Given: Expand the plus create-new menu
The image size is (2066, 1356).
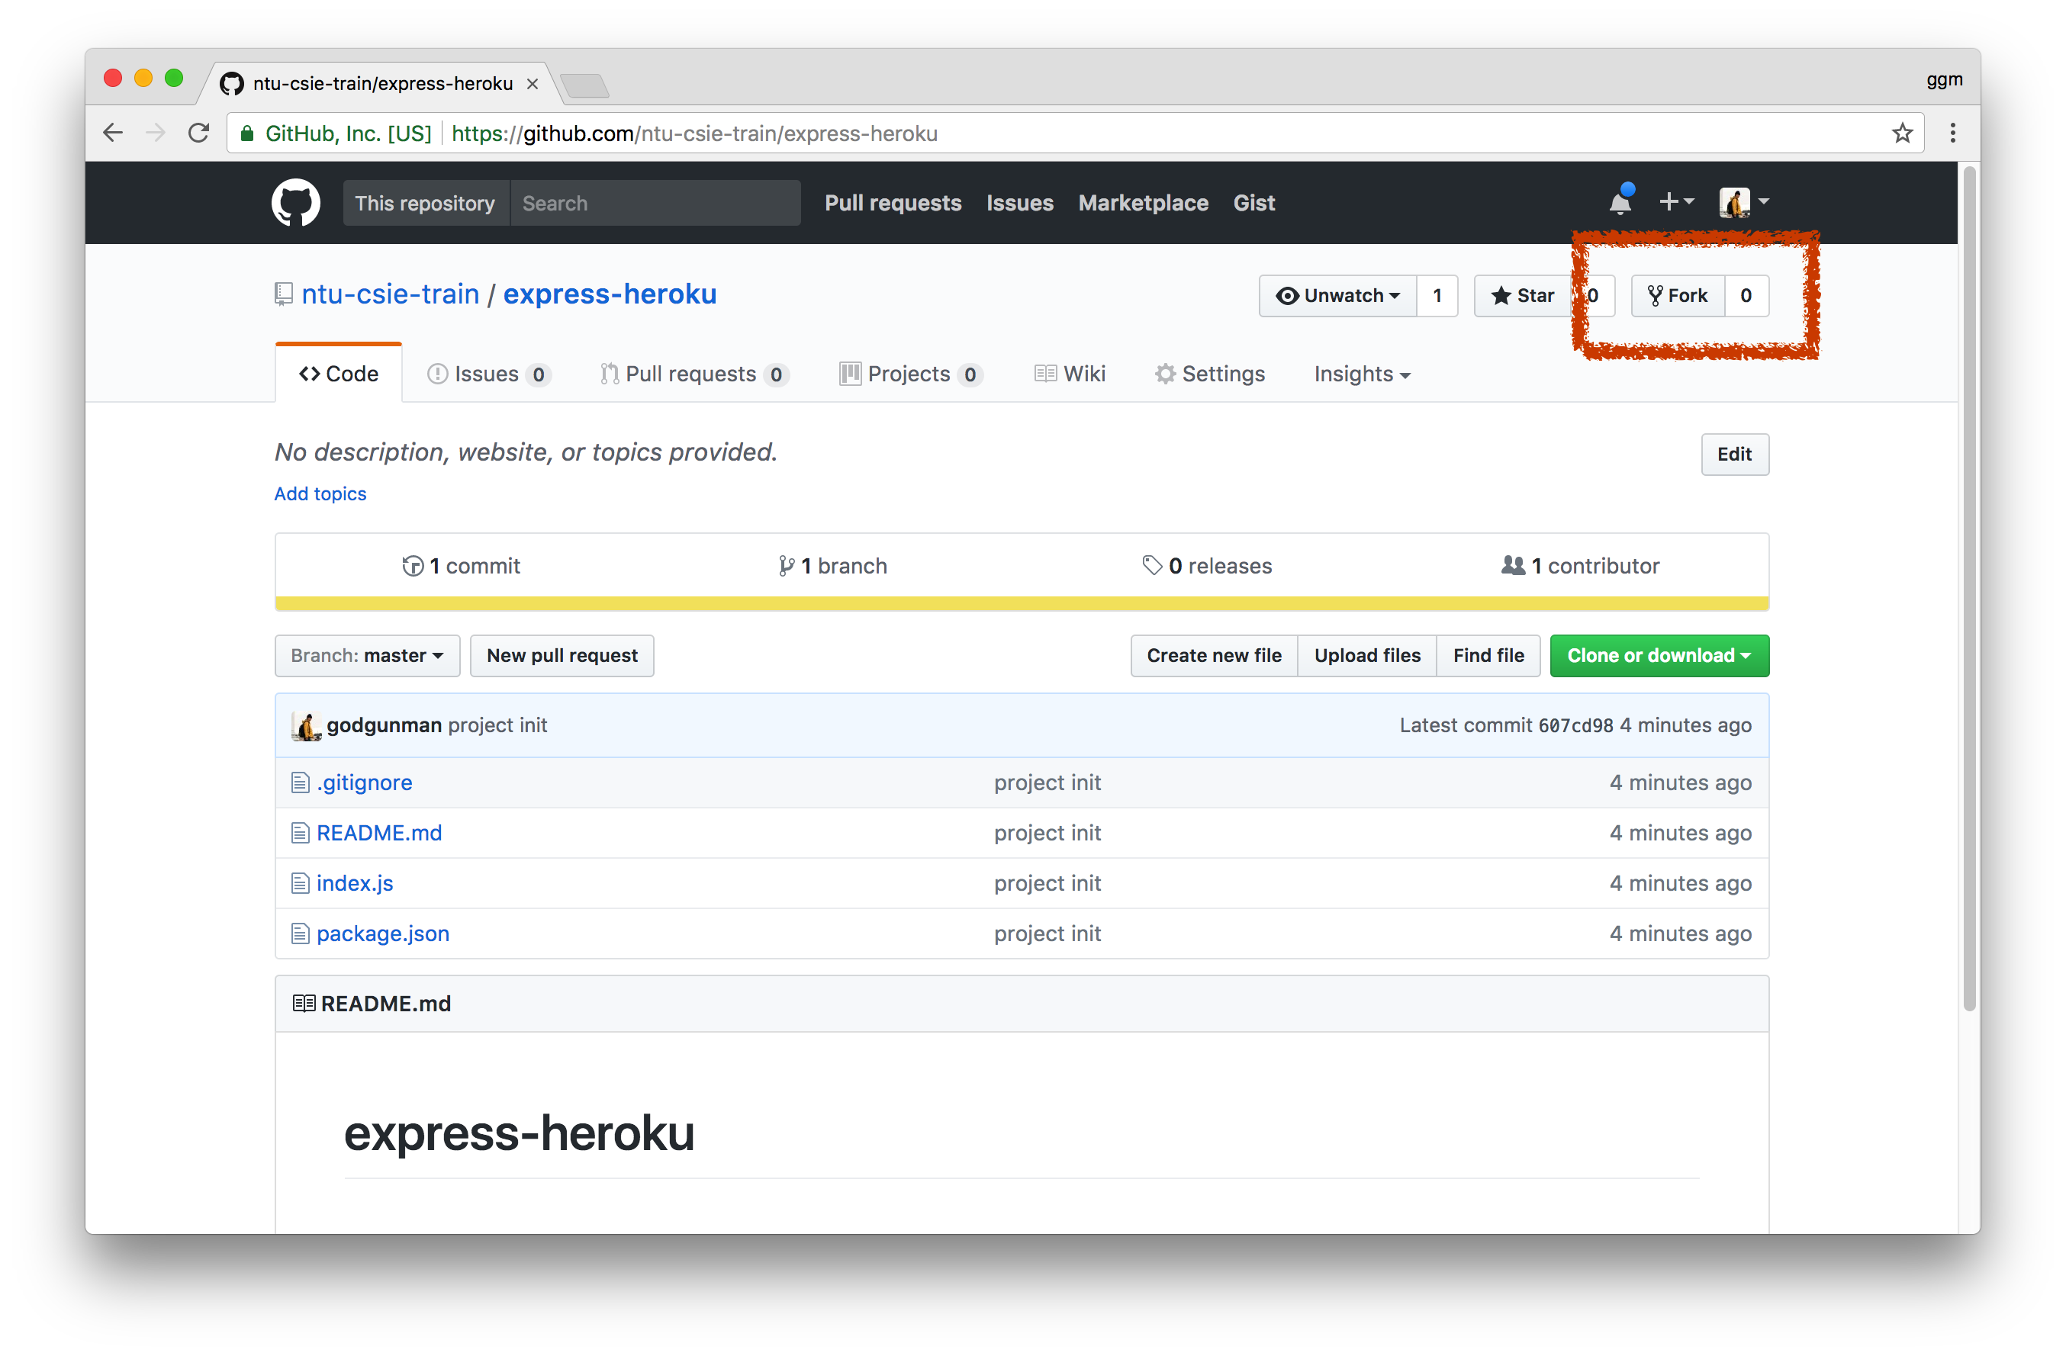Looking at the screenshot, I should 1675,201.
